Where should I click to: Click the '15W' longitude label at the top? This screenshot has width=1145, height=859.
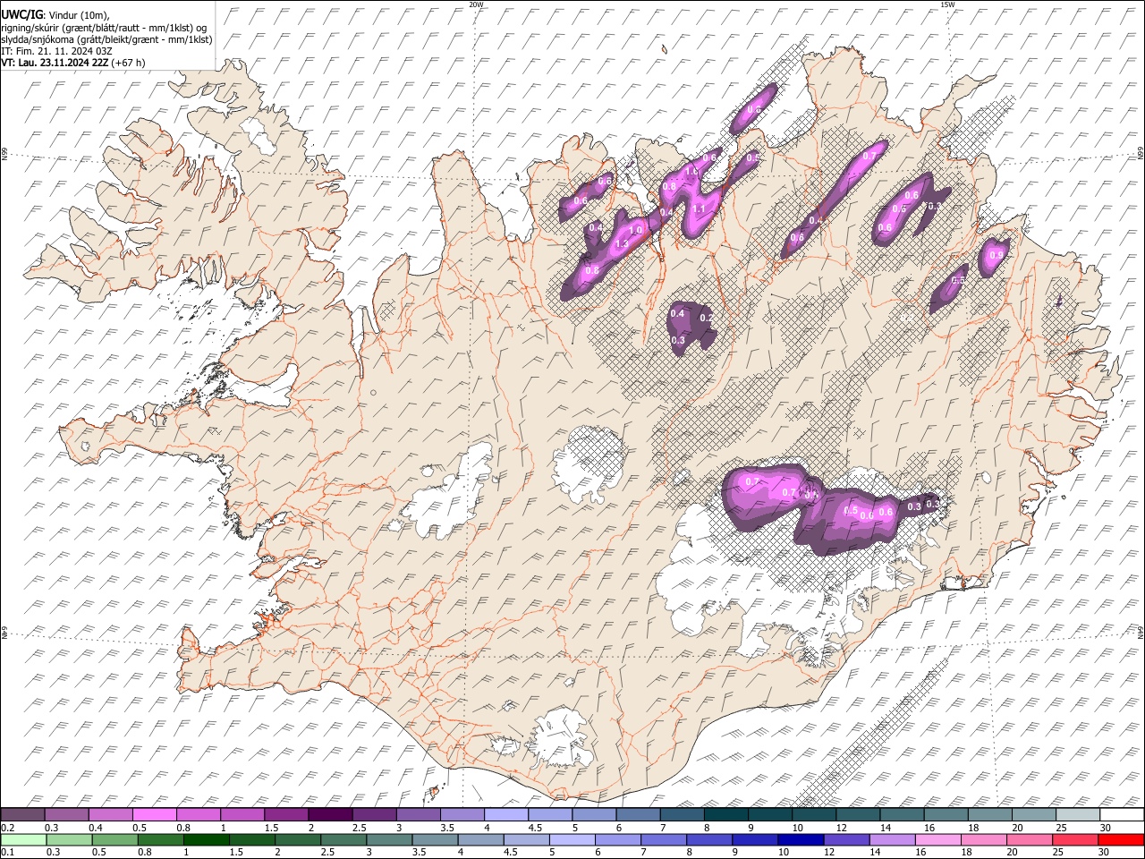pyautogui.click(x=947, y=4)
